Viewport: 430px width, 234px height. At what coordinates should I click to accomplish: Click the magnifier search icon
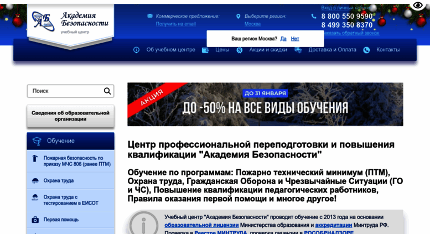click(107, 91)
